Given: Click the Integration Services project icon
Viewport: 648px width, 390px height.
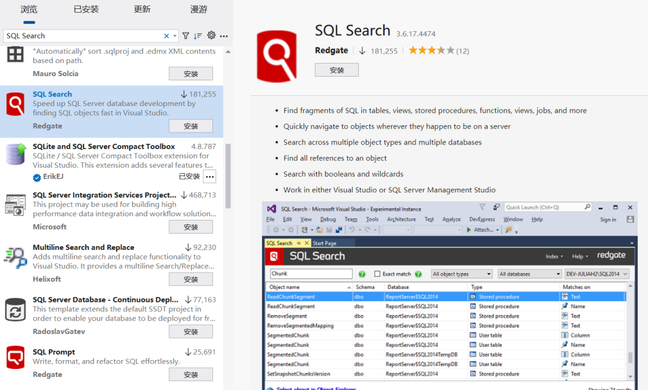Looking at the screenshot, I should coord(15,205).
